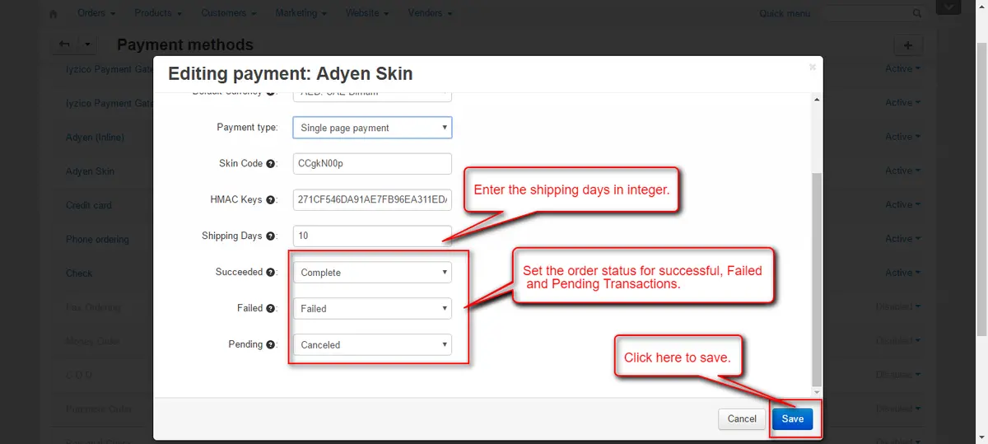Open the Marketing menu
Image resolution: width=988 pixels, height=444 pixels.
tap(301, 13)
